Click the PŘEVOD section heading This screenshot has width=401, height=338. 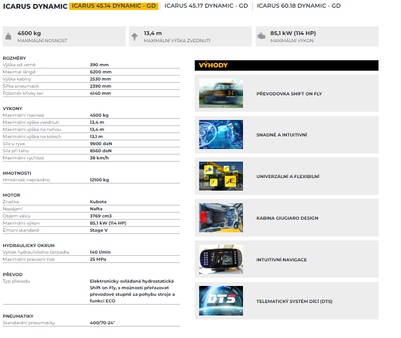(13, 274)
